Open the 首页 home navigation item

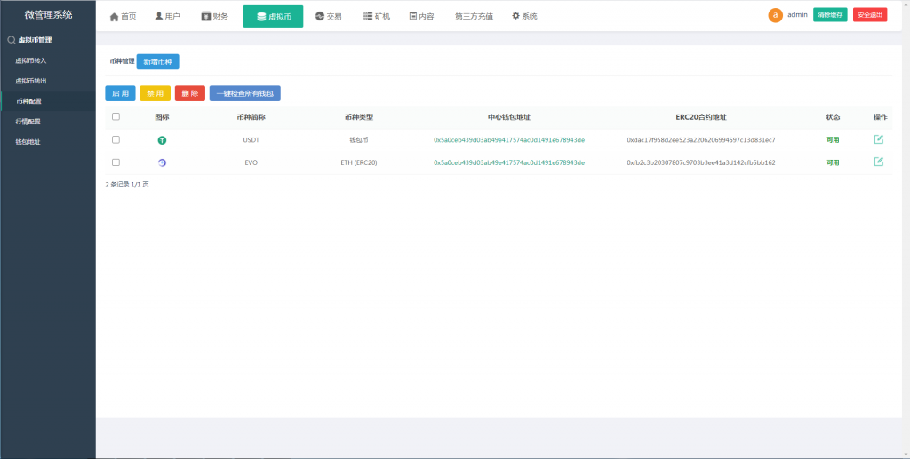123,17
